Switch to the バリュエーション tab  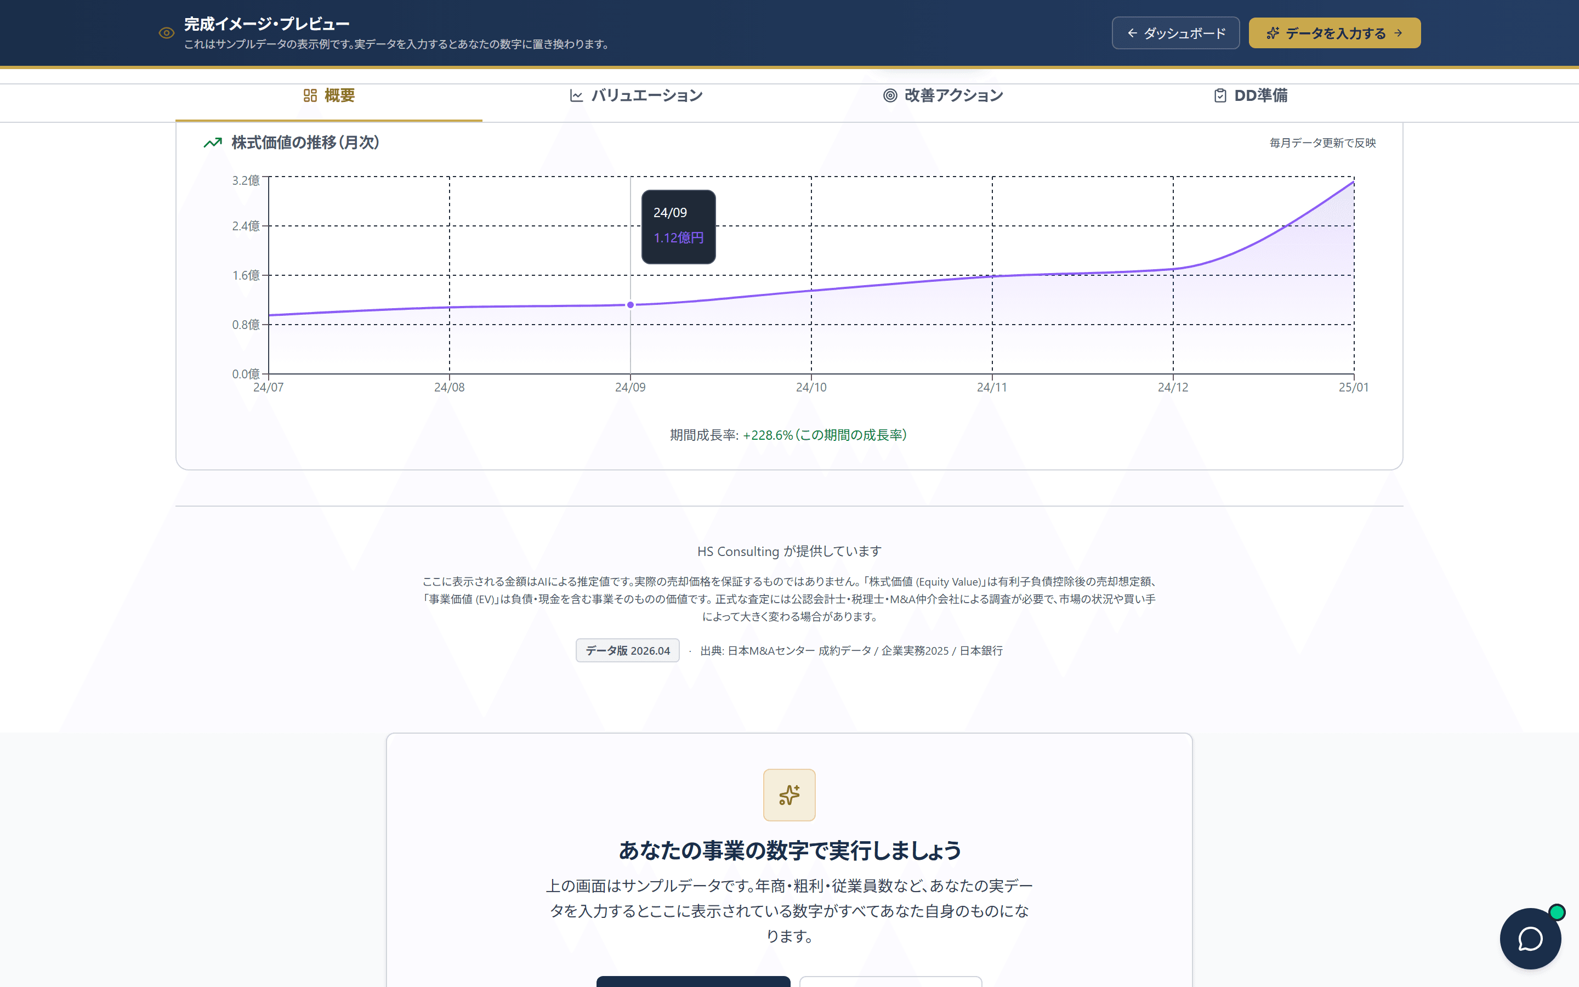[646, 95]
